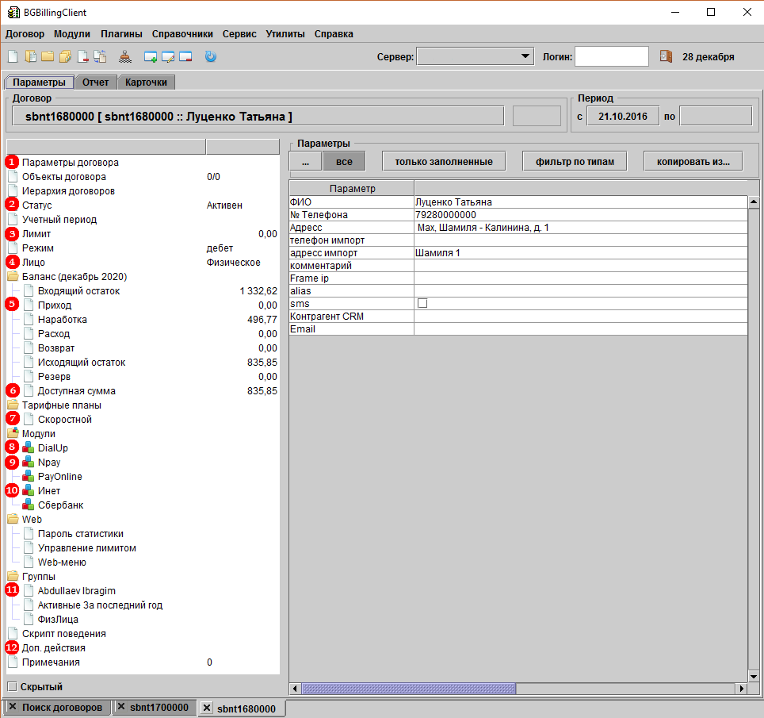This screenshot has height=718, width=764.
Task: Click the window with green plus icon
Action: [x=151, y=56]
